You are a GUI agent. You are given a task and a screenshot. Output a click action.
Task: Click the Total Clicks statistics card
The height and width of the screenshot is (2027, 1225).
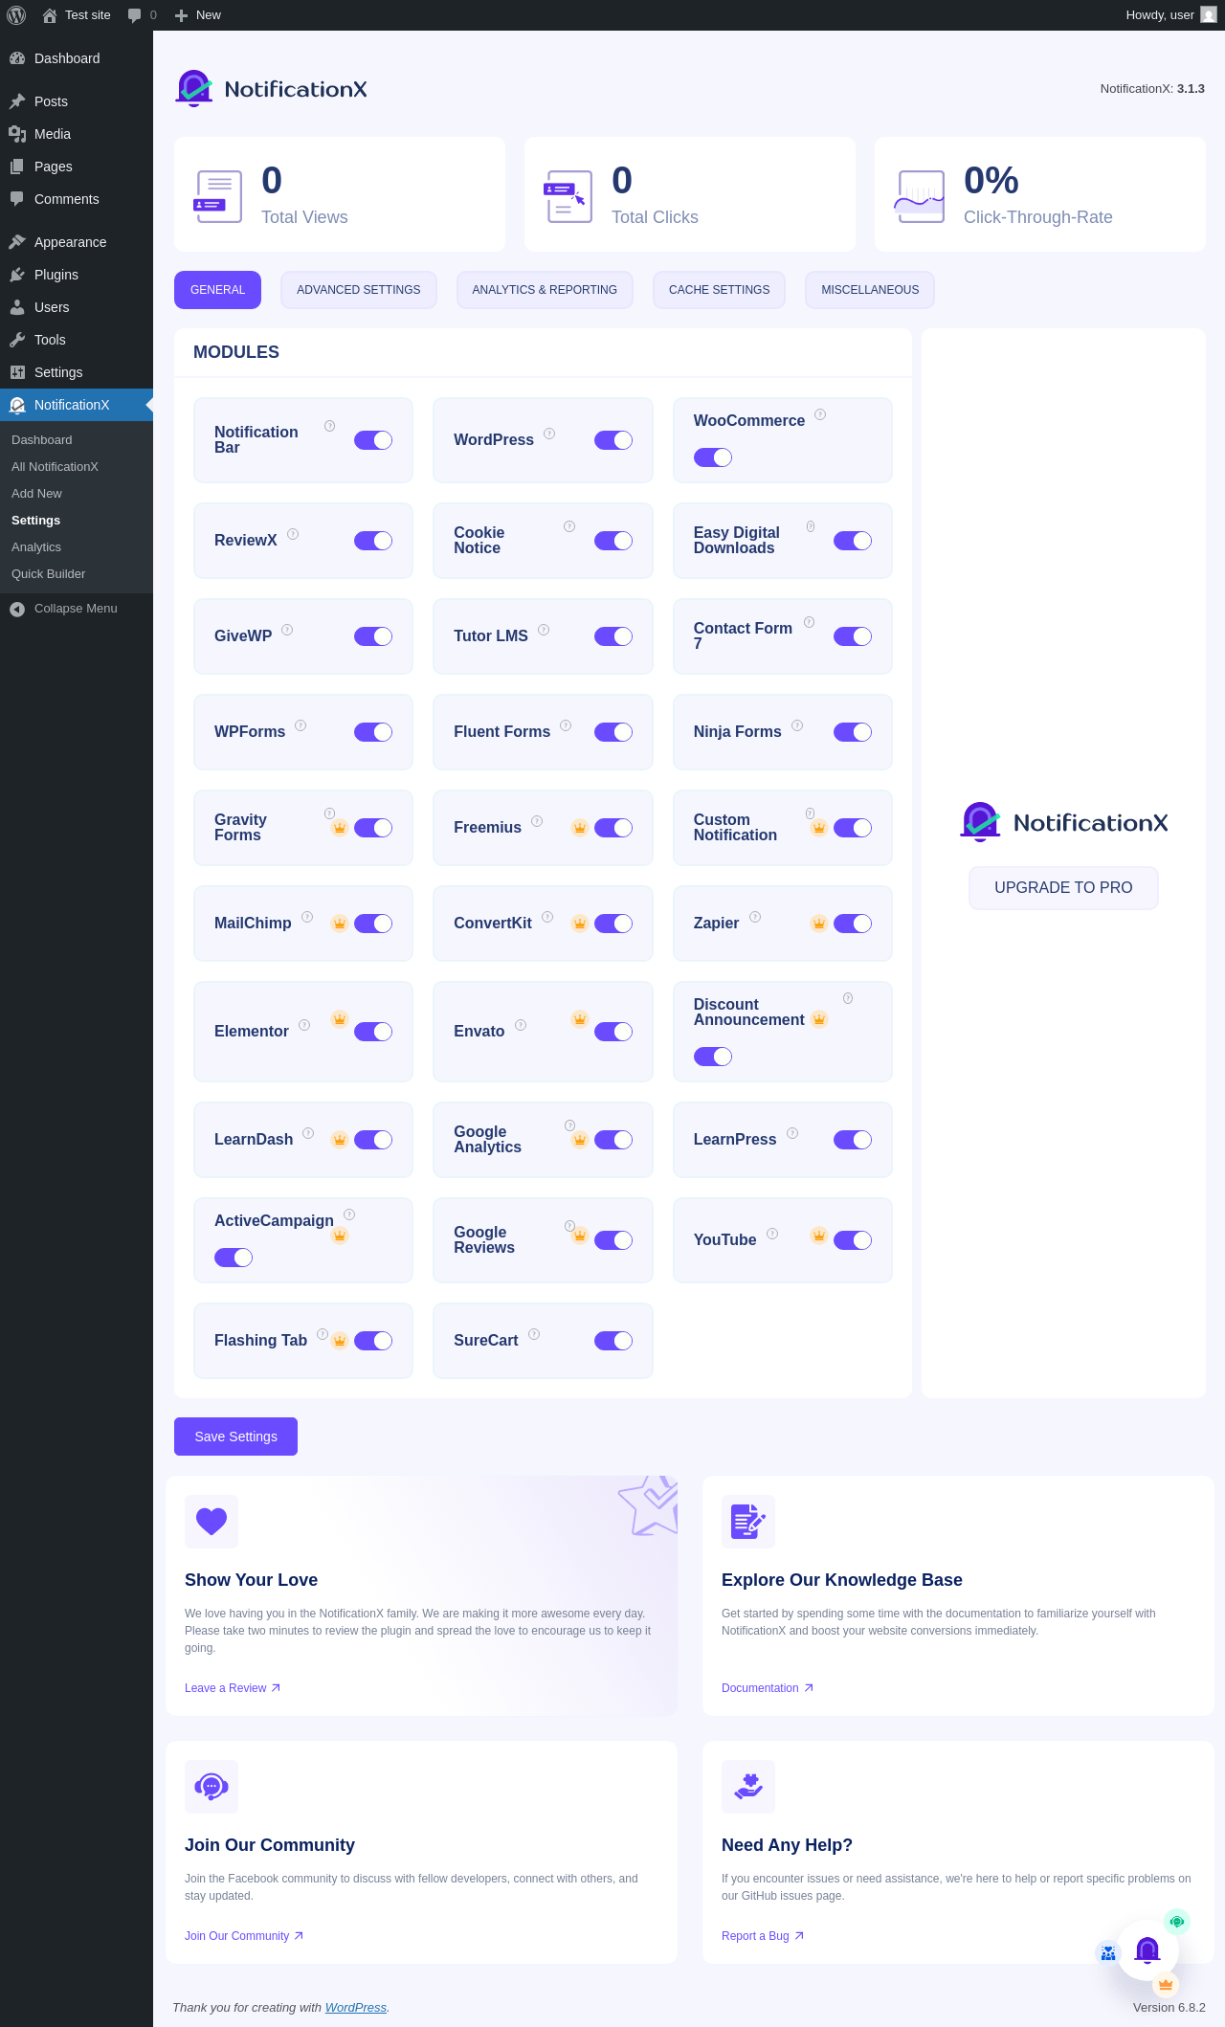click(690, 194)
